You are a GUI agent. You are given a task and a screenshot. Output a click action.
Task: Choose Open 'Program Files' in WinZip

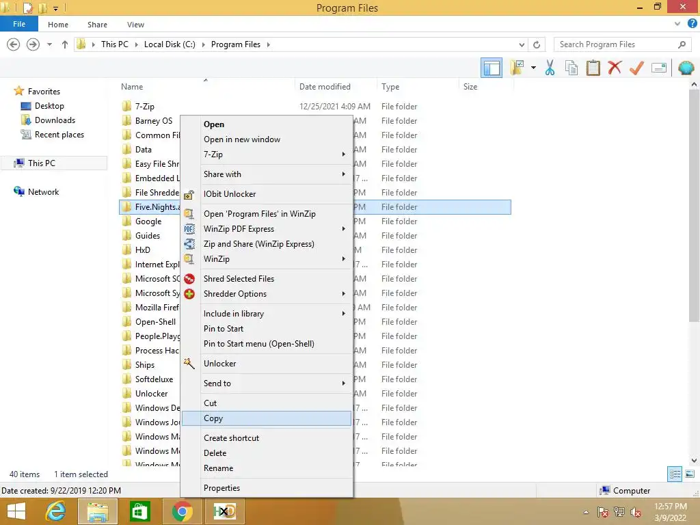[x=267, y=214]
